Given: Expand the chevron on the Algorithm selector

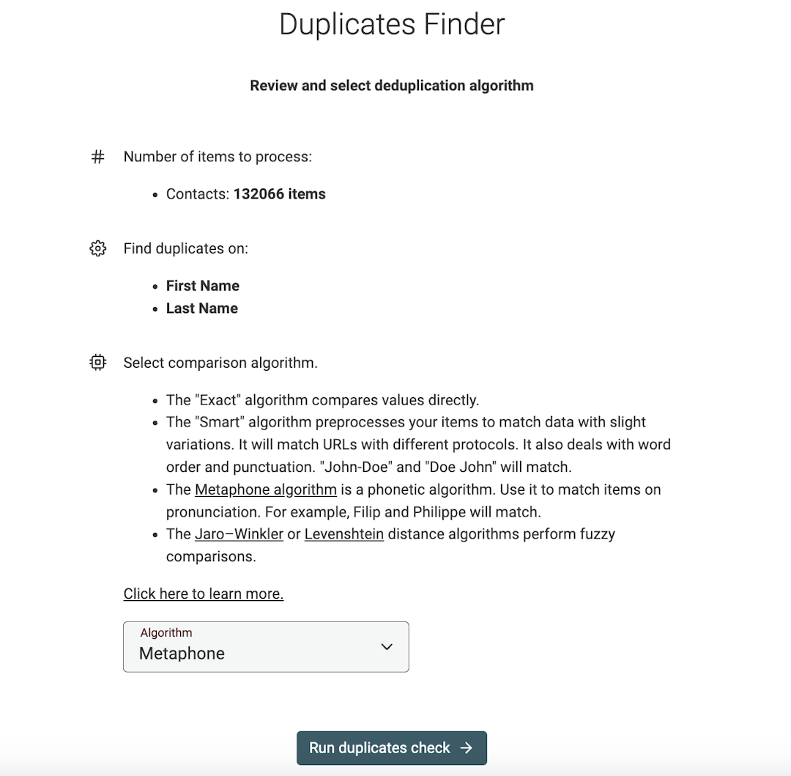Looking at the screenshot, I should pos(386,647).
